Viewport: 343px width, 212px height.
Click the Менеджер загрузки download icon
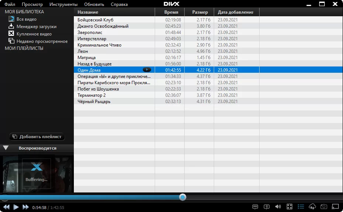[11, 27]
